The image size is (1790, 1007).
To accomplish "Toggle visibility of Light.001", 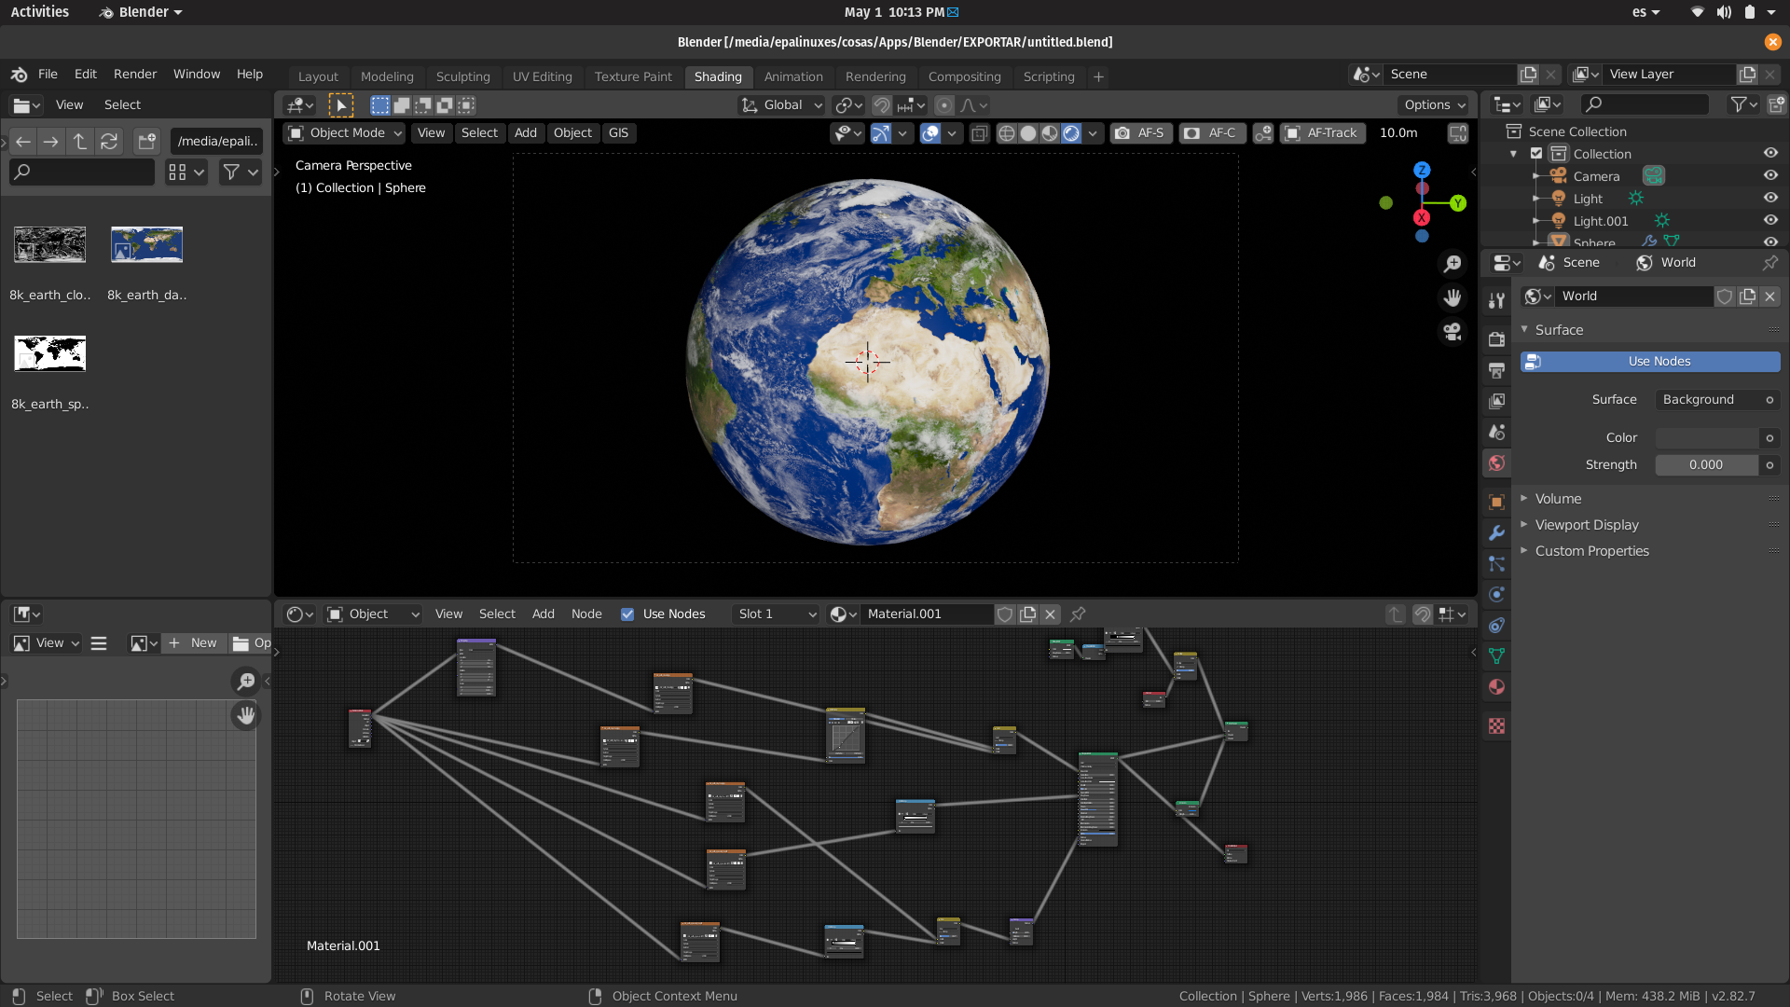I will [x=1770, y=220].
